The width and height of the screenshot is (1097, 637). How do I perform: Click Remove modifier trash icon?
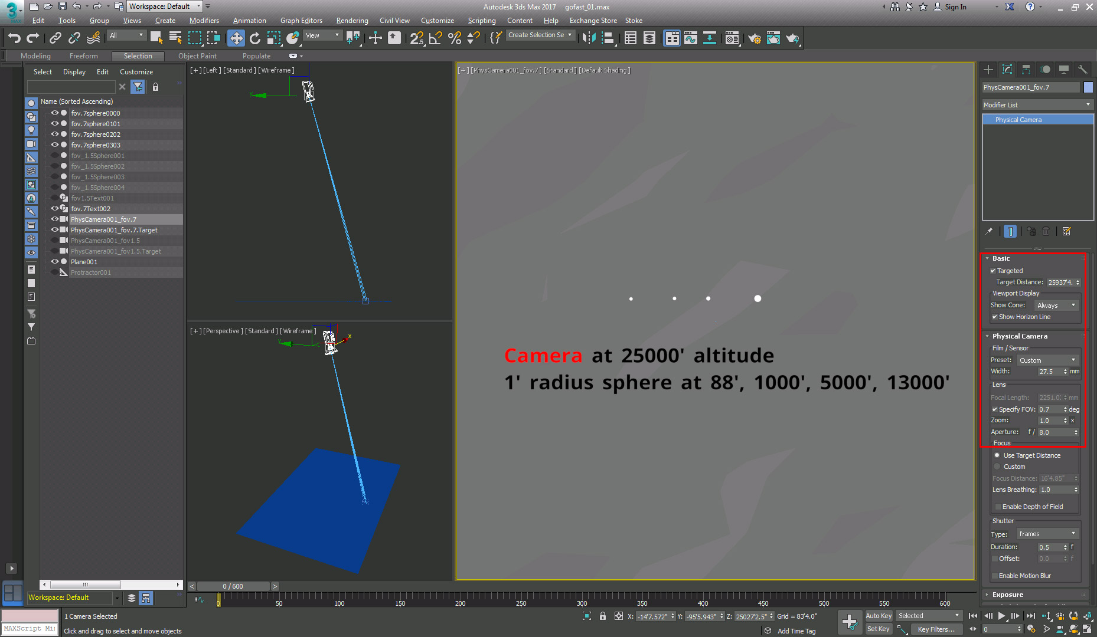[x=1046, y=232]
